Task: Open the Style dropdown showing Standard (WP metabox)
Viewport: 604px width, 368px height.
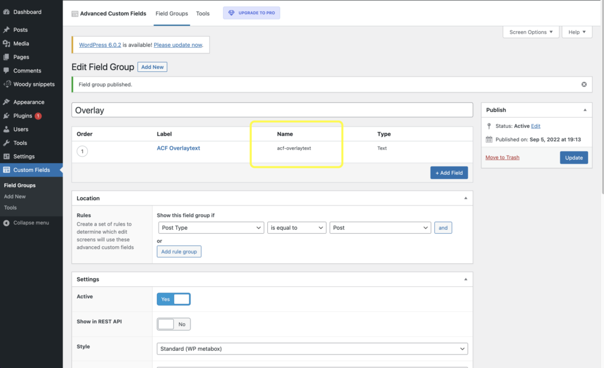Action: coord(313,349)
